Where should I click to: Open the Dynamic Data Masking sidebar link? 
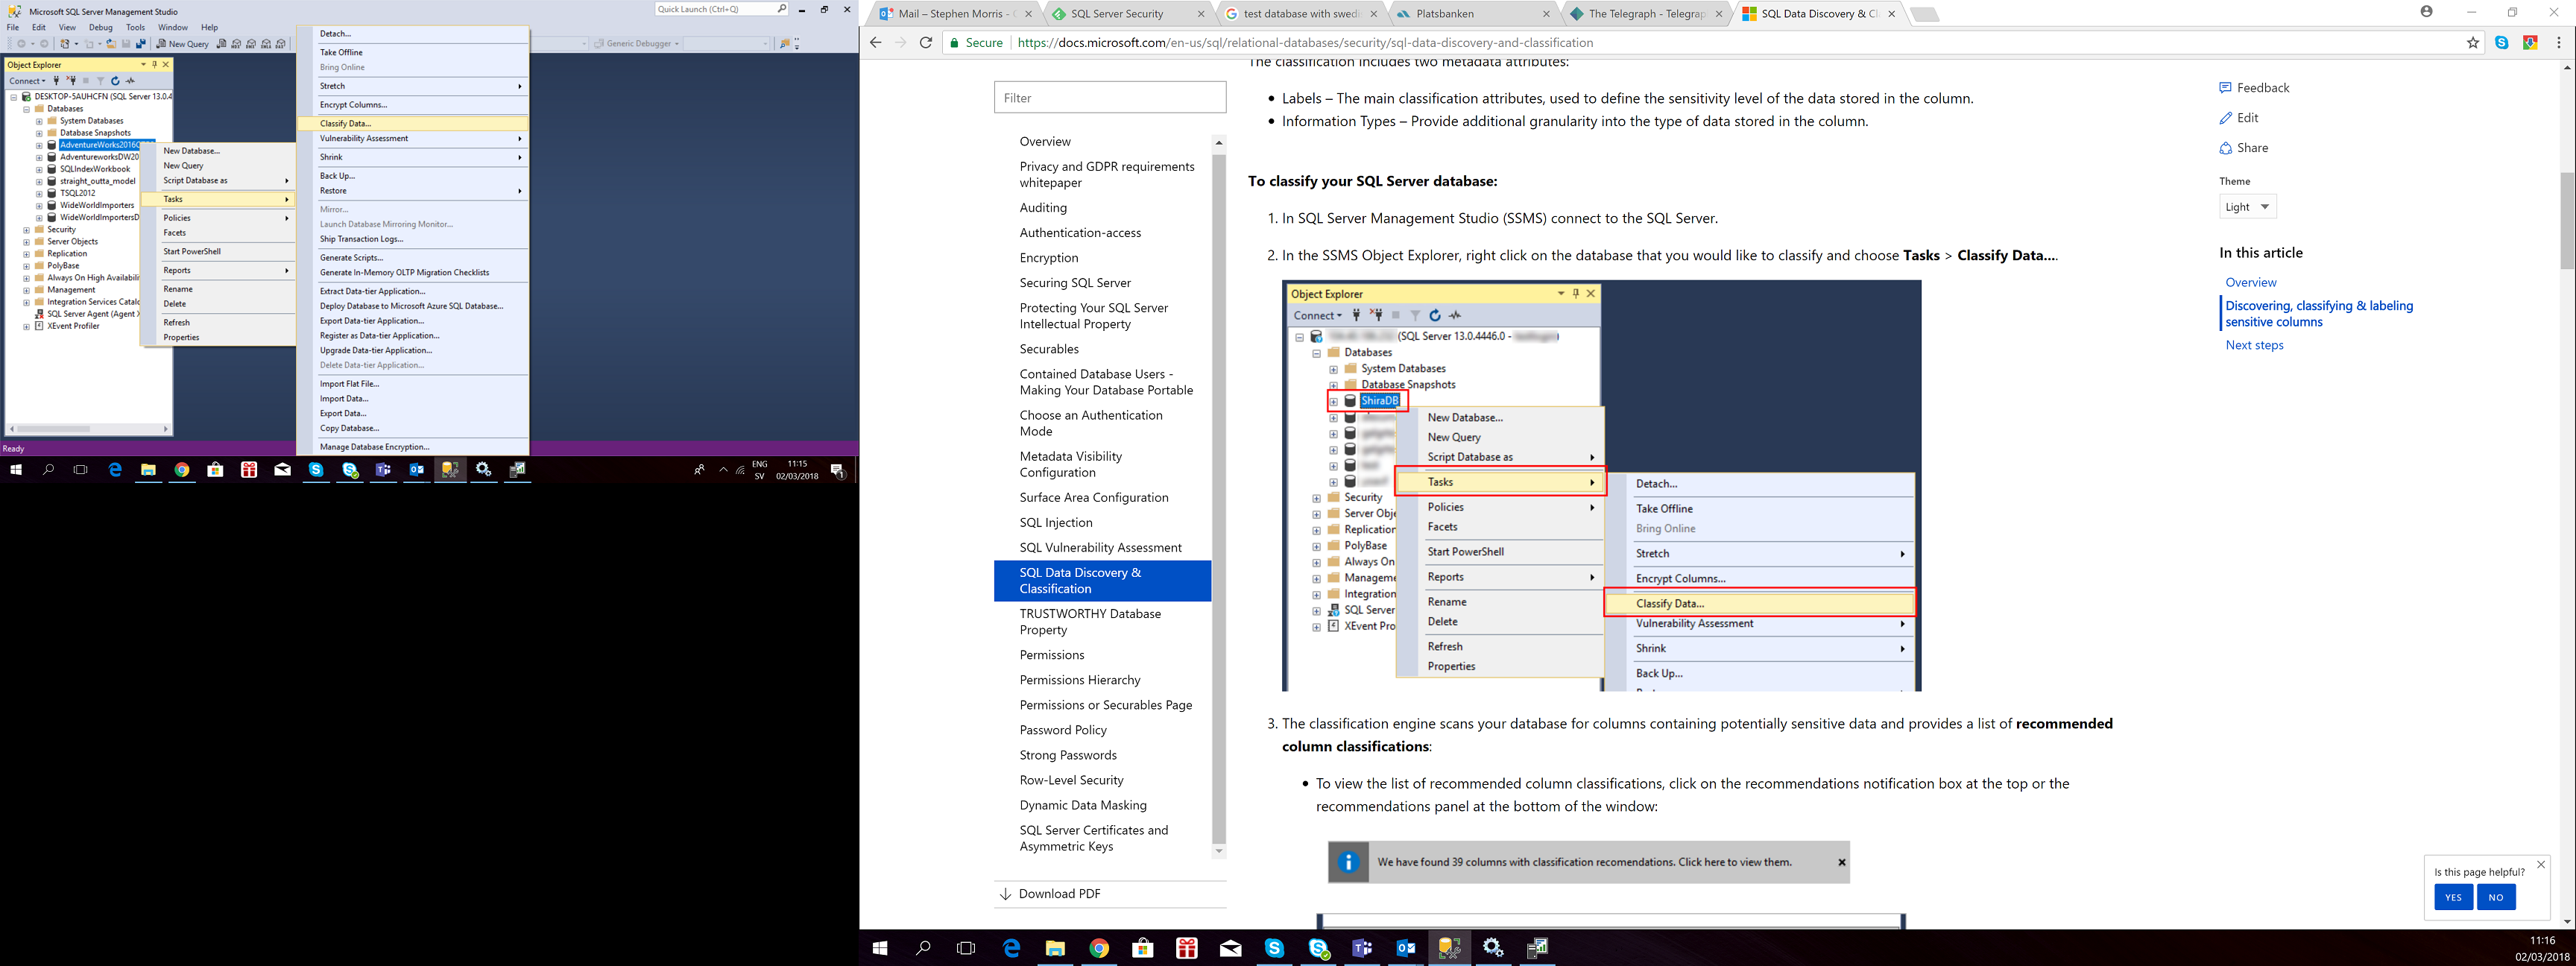(1083, 805)
